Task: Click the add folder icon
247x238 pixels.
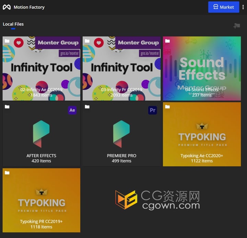Action: pyautogui.click(x=237, y=26)
